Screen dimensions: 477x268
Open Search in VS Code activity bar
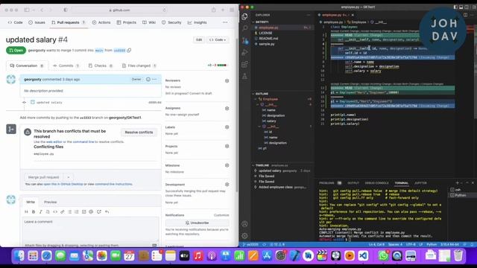click(x=244, y=28)
